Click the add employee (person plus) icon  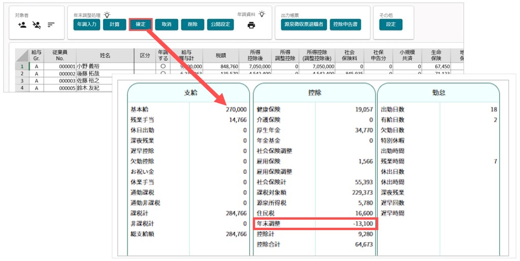point(22,25)
